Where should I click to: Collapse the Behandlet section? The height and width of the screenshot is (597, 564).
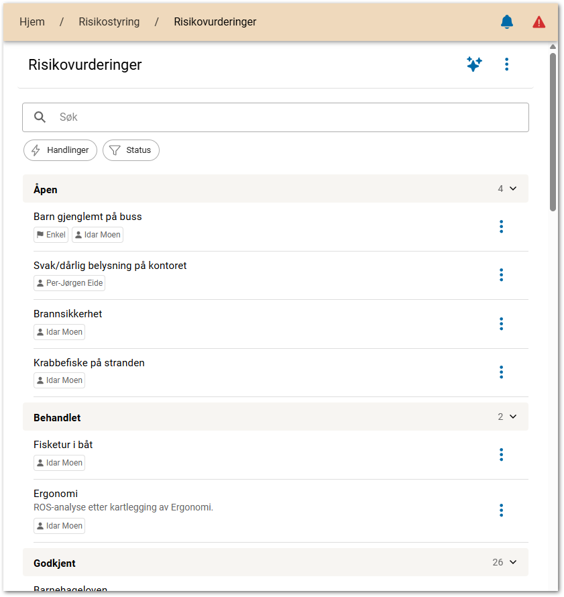tap(513, 417)
